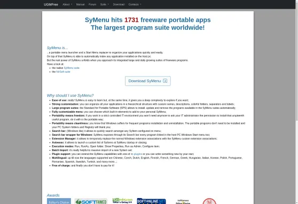Click the "Free of charge" bullet label
The height and width of the screenshot is (204, 298).
coord(61,166)
